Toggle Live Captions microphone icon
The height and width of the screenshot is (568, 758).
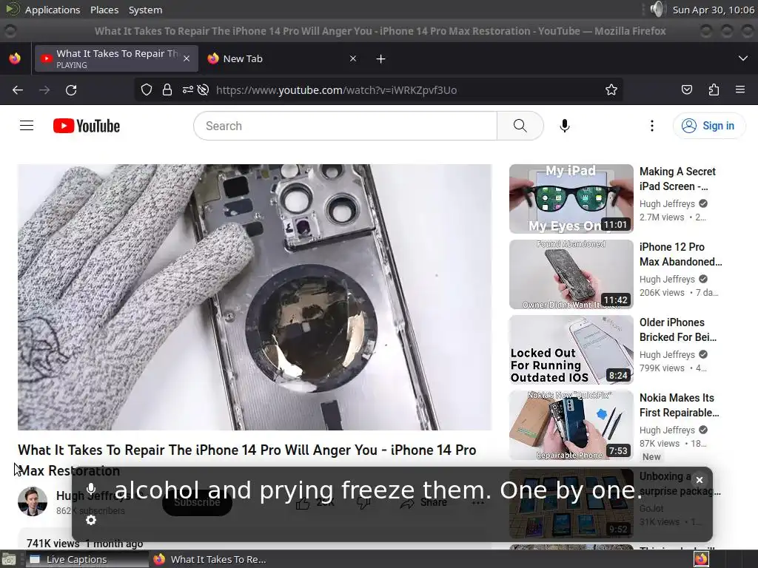pos(91,488)
